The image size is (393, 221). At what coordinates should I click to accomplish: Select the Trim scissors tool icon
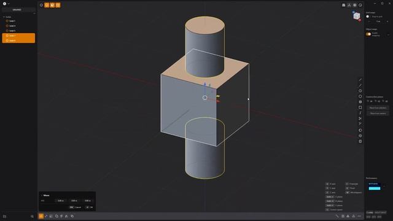point(360,118)
